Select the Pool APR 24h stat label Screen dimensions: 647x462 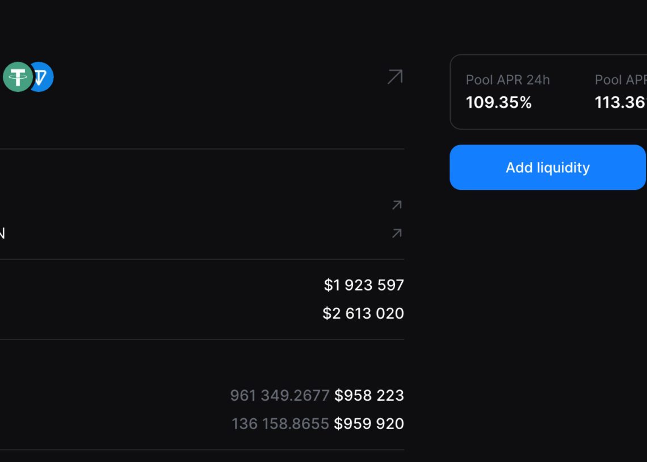(x=507, y=80)
